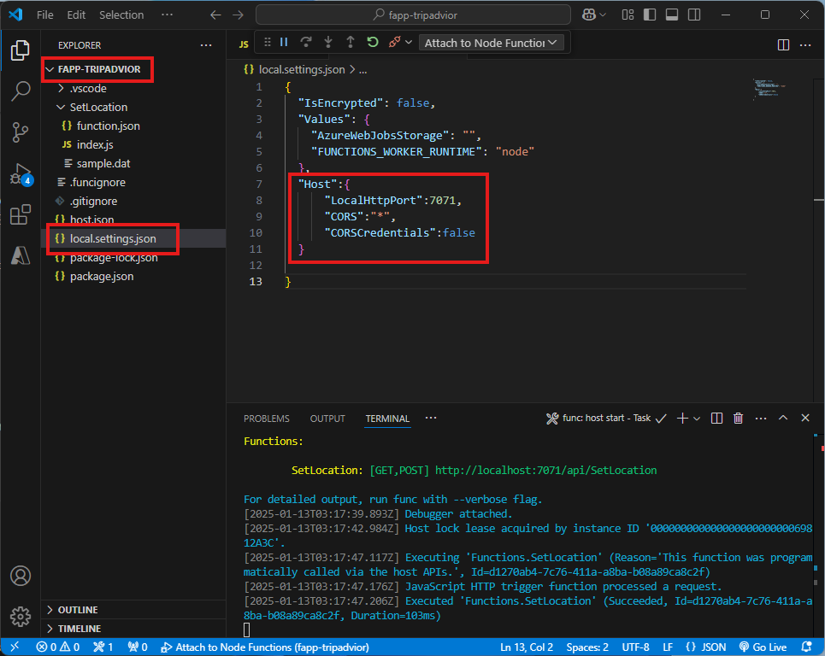Open the Manage gear icon
The image size is (825, 656).
click(21, 617)
